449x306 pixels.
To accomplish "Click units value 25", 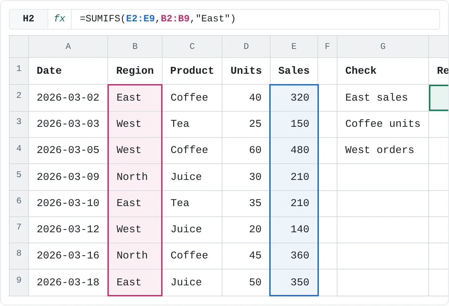I will pos(246,124).
